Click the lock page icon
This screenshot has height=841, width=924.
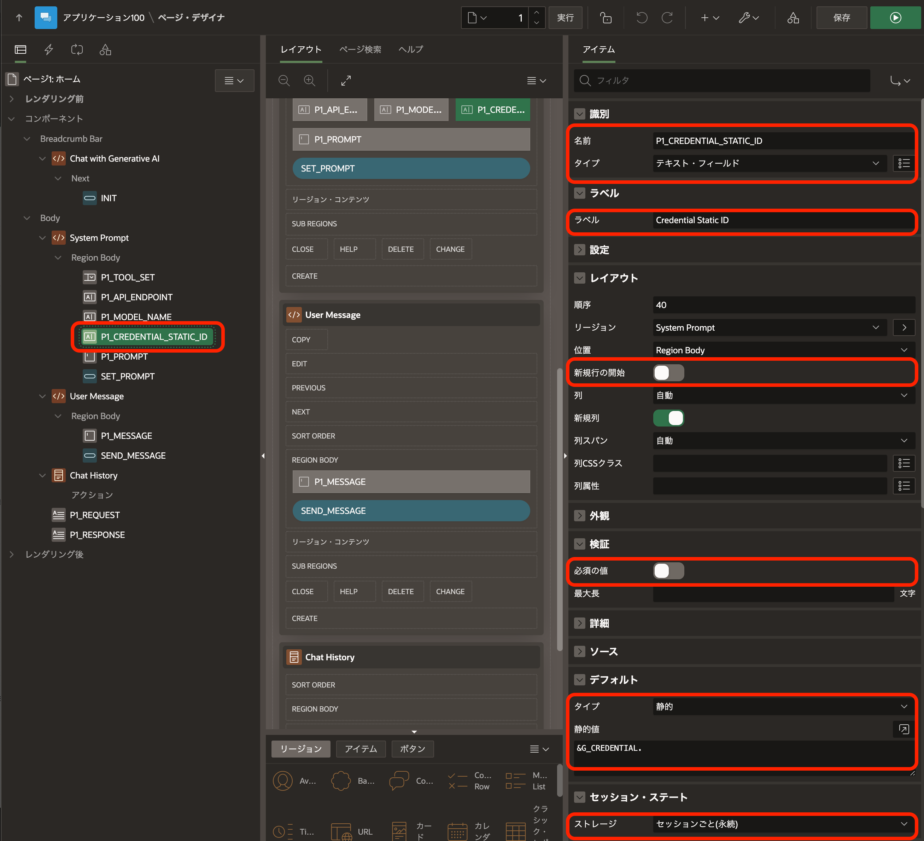click(606, 17)
